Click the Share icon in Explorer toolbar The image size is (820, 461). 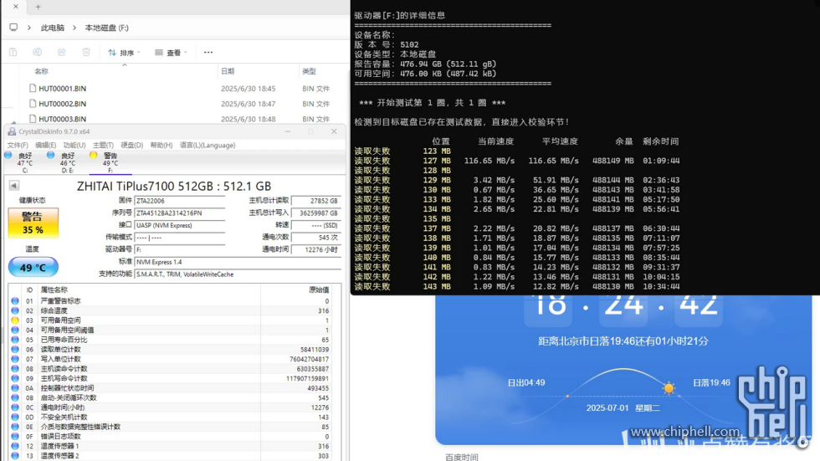coord(62,52)
